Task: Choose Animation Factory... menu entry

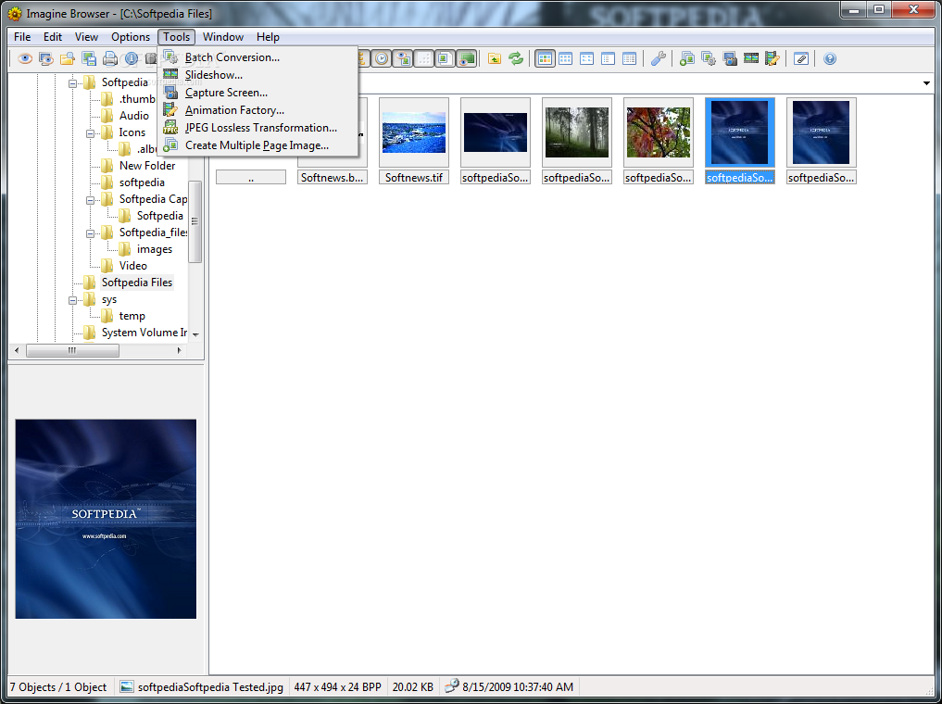Action: (x=257, y=110)
